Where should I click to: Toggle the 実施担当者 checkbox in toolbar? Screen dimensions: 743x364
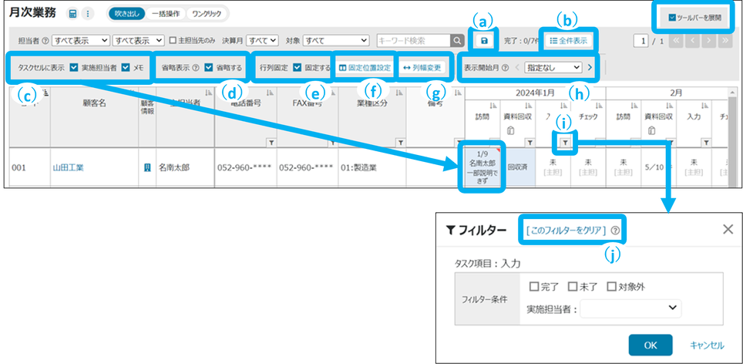point(73,68)
